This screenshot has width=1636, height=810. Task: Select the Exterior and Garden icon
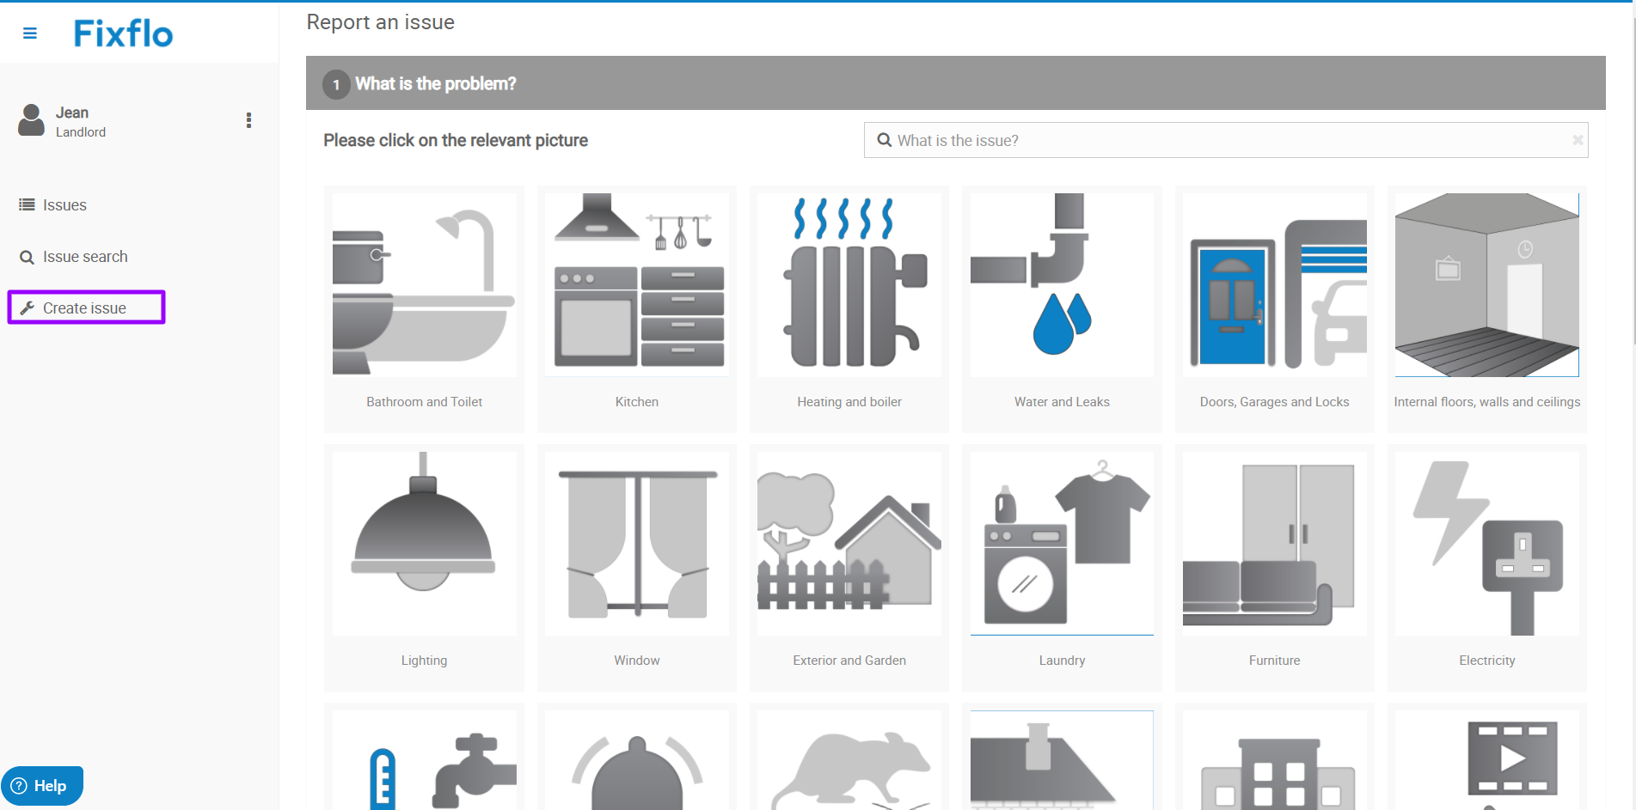point(849,542)
